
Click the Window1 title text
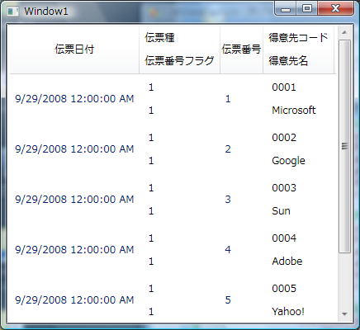[46, 12]
